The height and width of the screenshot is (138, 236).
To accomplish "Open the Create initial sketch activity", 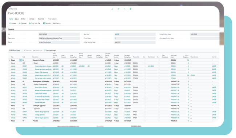I will [x=43, y=66].
